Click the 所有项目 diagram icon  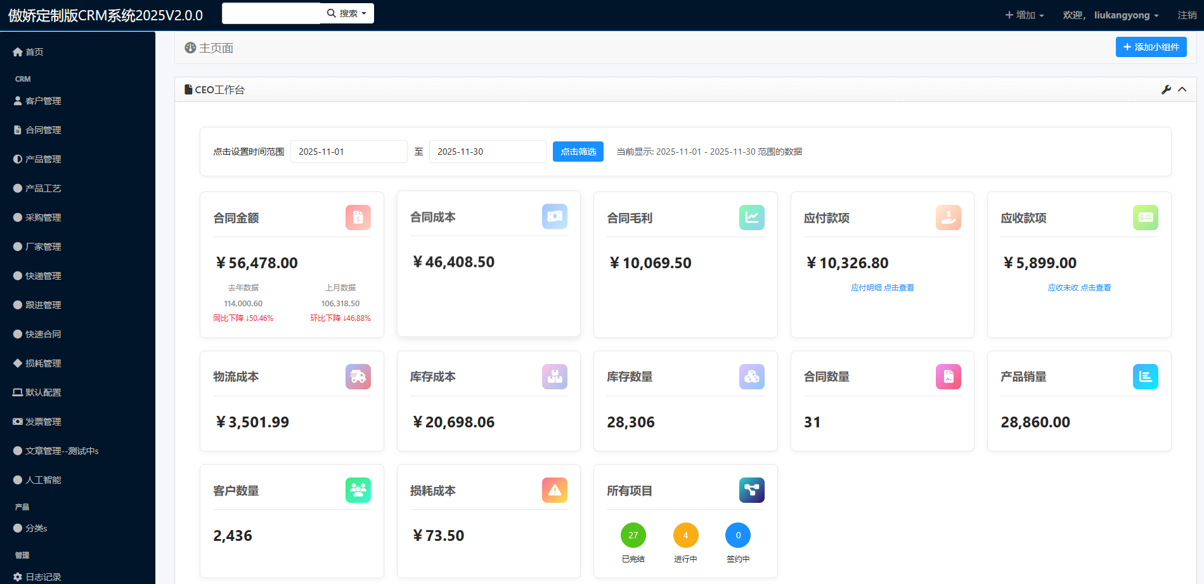(751, 490)
